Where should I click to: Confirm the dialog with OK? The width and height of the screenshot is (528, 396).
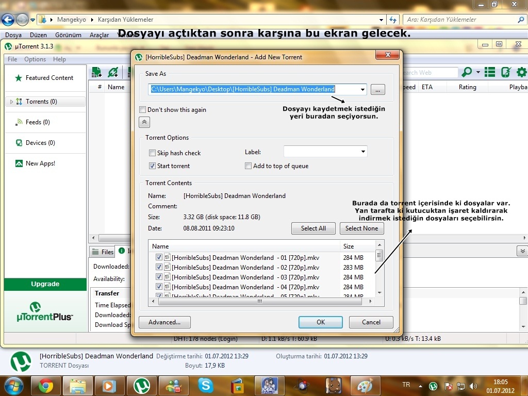(x=321, y=322)
